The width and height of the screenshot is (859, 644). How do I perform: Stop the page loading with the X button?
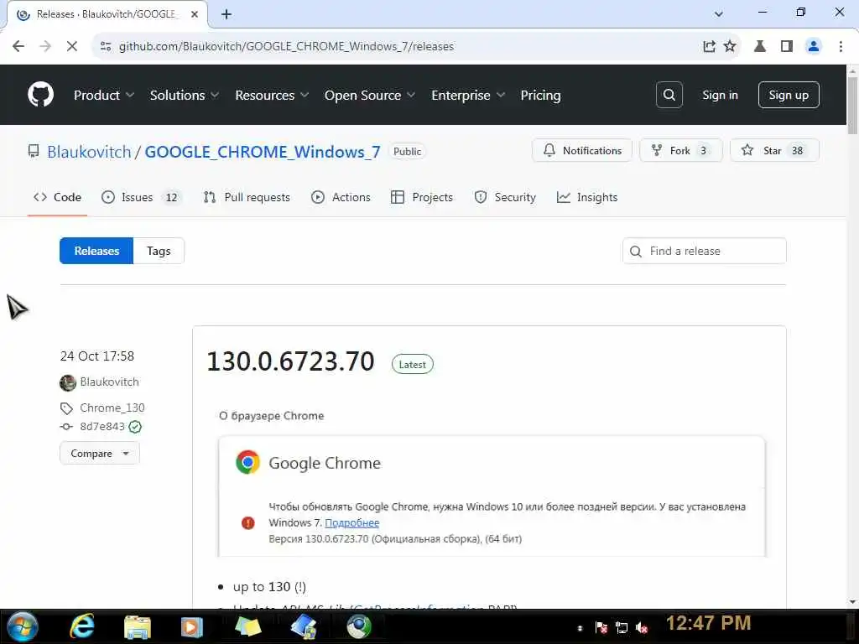[x=72, y=46]
